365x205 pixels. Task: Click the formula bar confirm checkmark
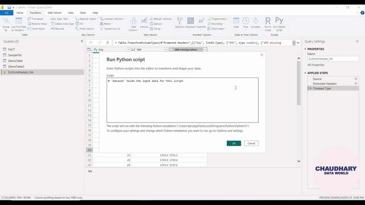(99, 43)
